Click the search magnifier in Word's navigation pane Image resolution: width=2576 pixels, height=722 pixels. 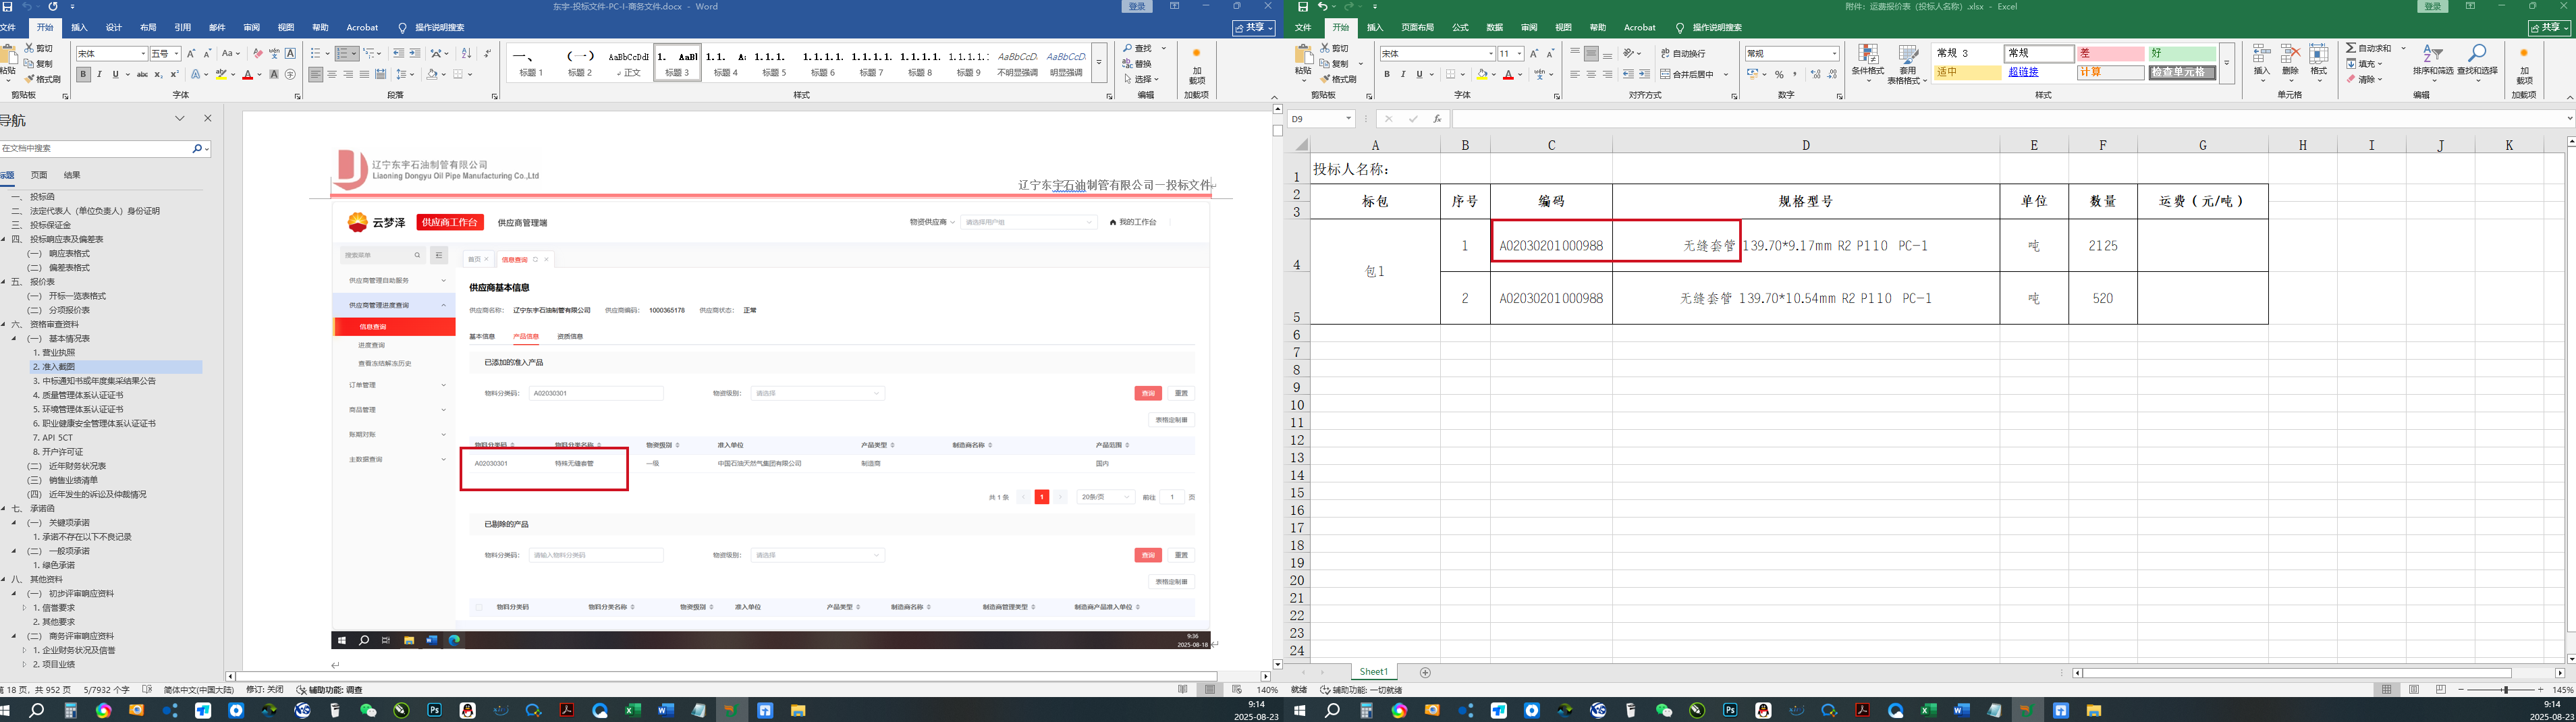[197, 148]
